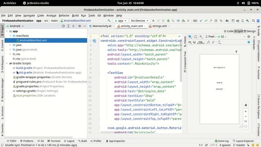Open Search Everywhere magnifier icon
The width and height of the screenshot is (261, 147).
(253, 21)
